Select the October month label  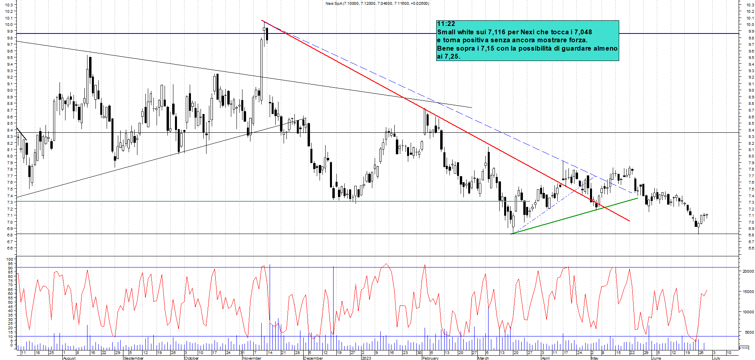192,358
